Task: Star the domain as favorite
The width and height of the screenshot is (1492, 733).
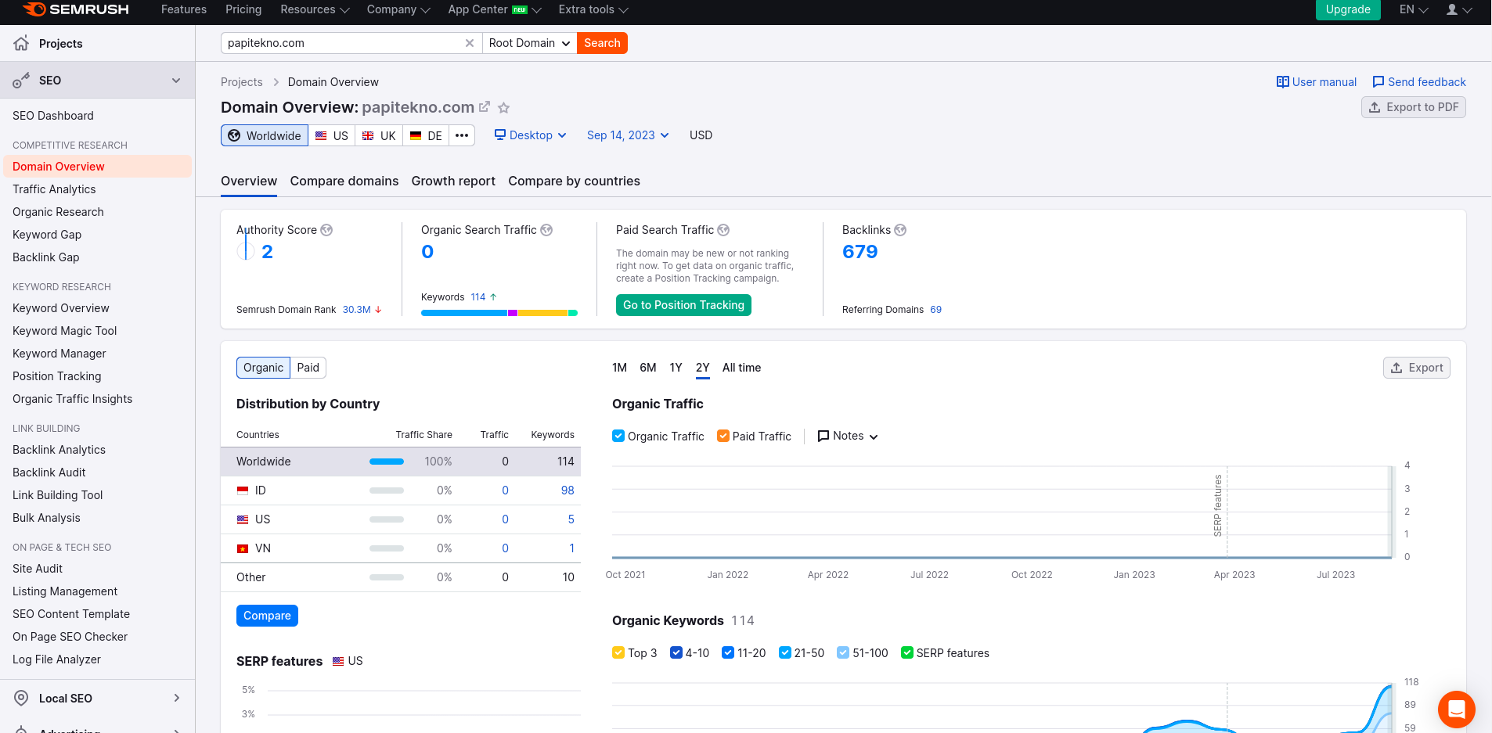Action: (504, 108)
